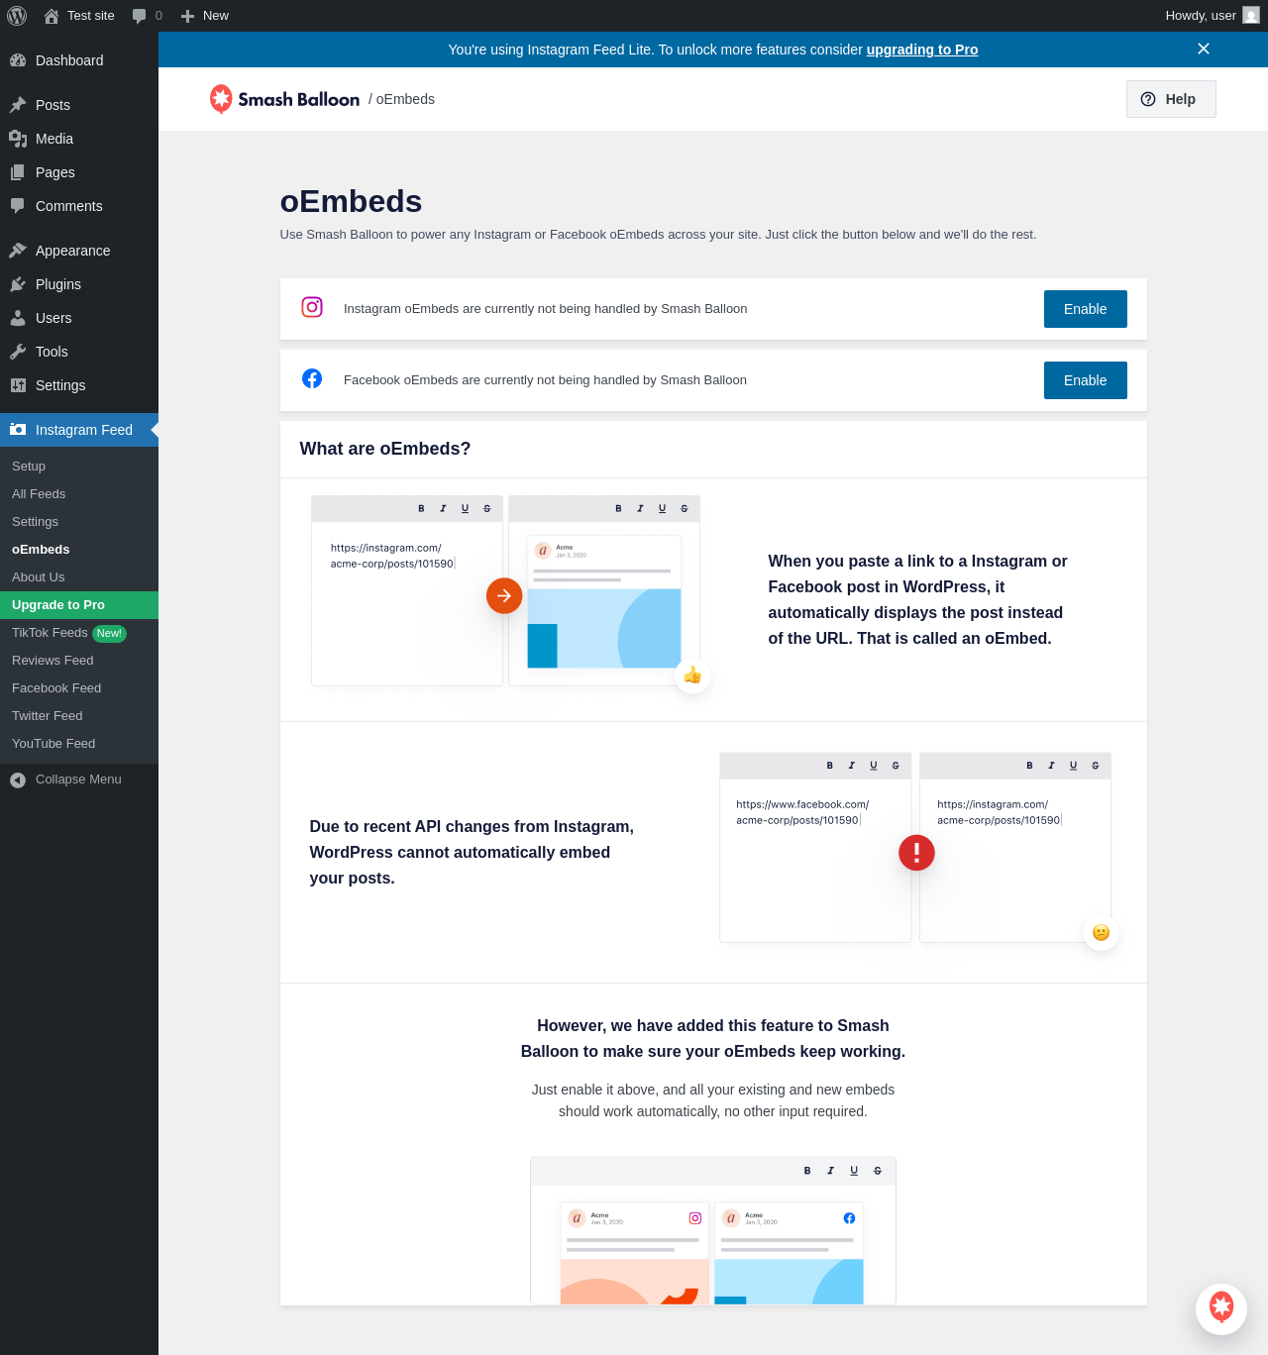Click the Users person icon
Viewport: 1268px width, 1355px height.
tap(18, 318)
